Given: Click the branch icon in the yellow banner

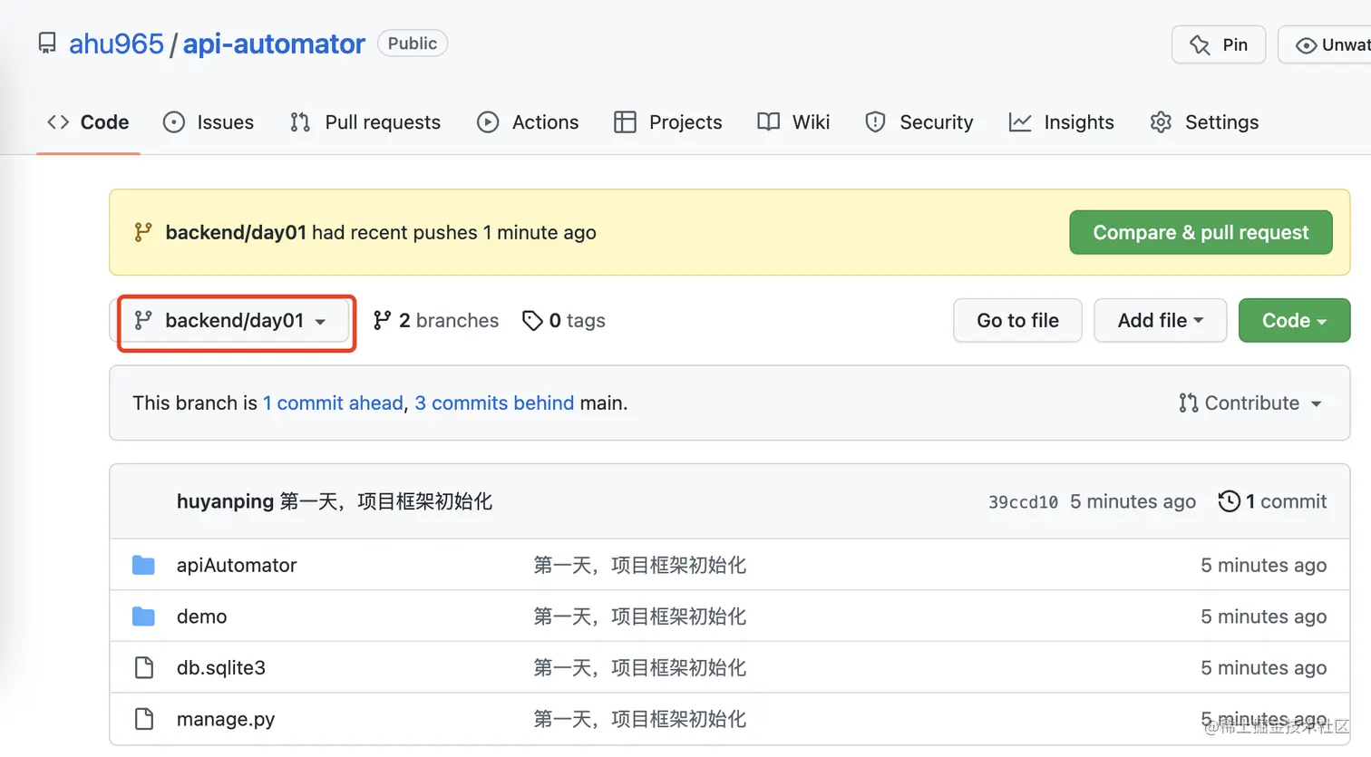Looking at the screenshot, I should [143, 232].
